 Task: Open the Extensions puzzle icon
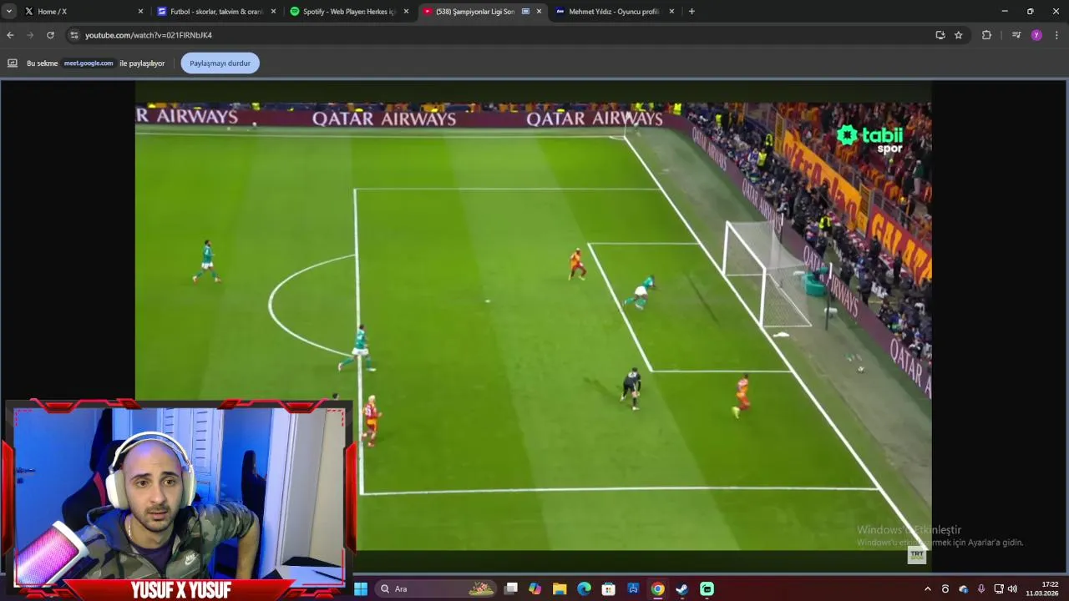(x=986, y=35)
